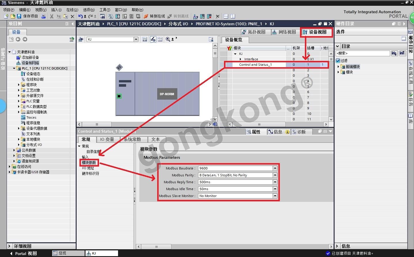Click the accessible devices icon
Screen dimensions: 414x257
pos(195,16)
